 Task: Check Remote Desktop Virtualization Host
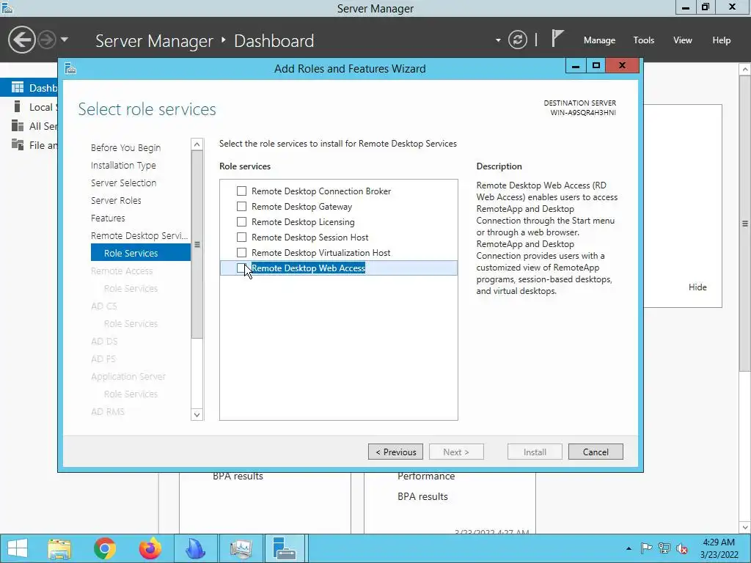coord(241,252)
